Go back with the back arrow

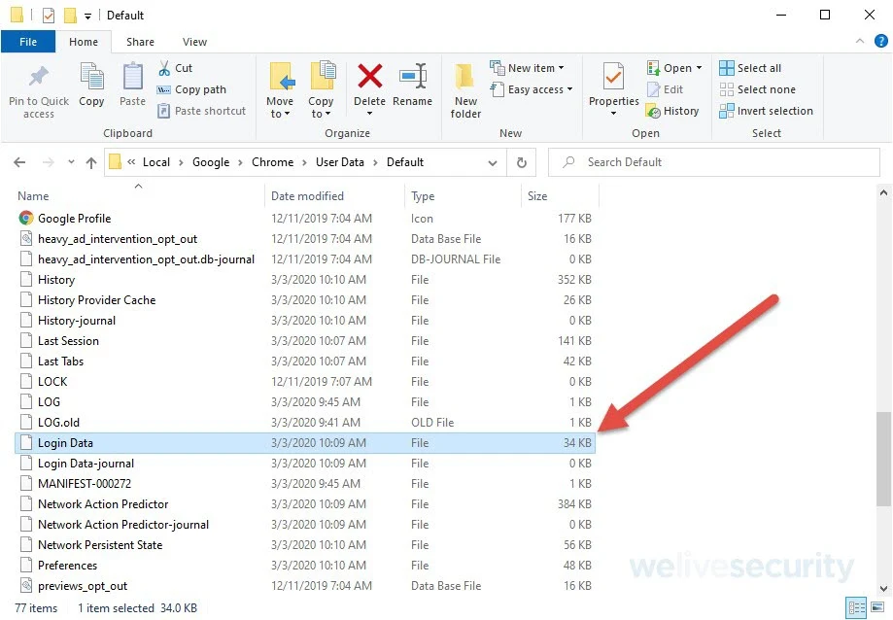pyautogui.click(x=20, y=162)
